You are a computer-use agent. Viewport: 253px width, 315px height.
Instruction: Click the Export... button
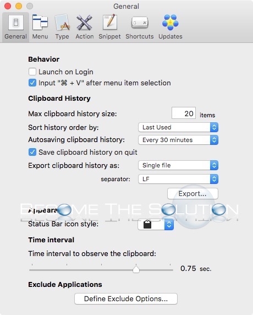(x=193, y=194)
